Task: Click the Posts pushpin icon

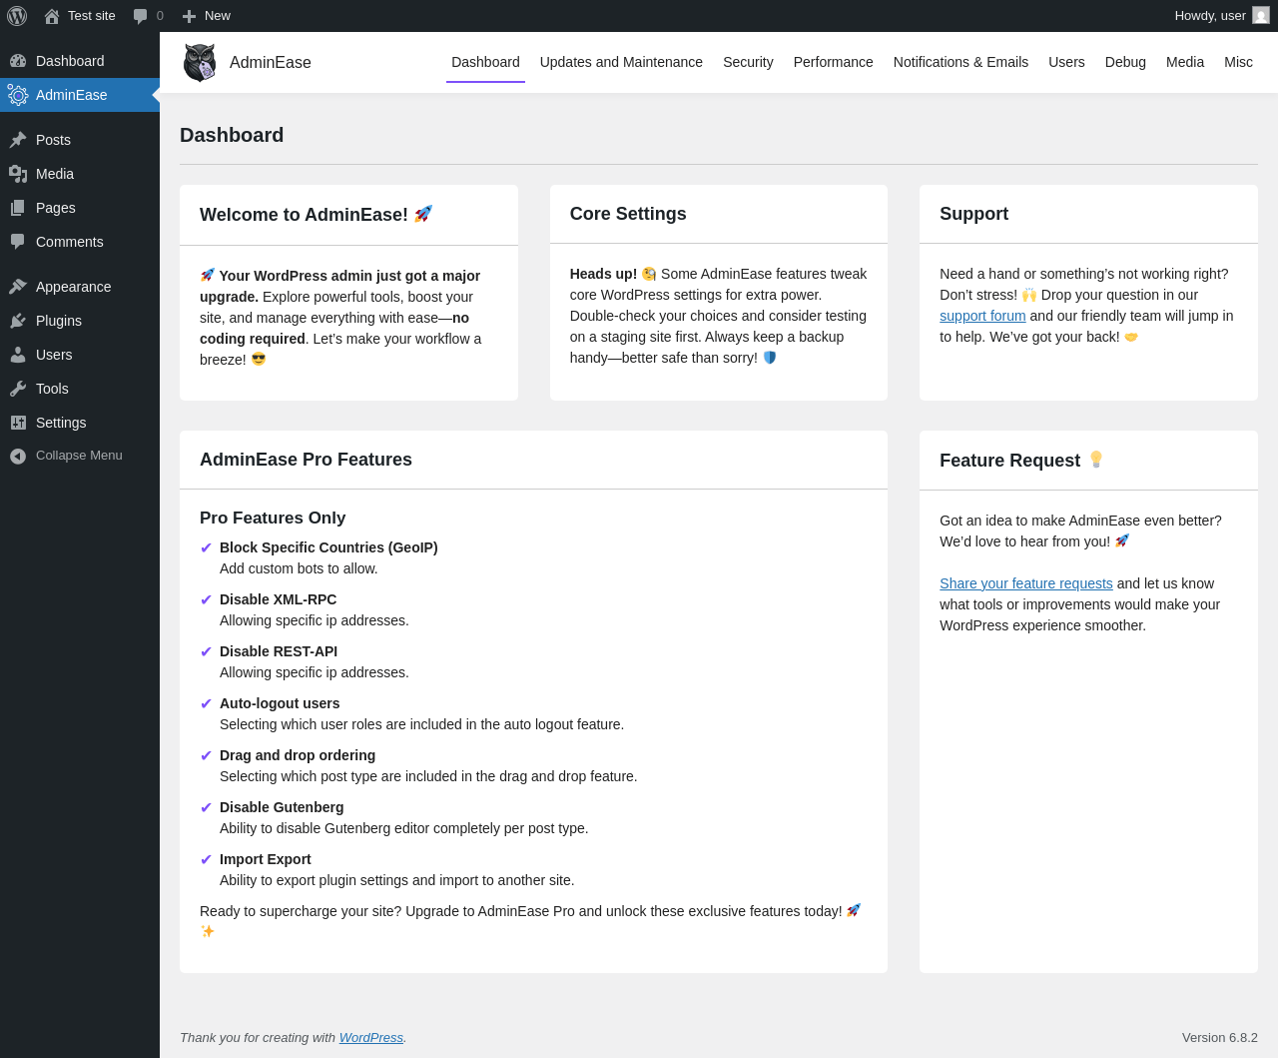Action: click(18, 140)
